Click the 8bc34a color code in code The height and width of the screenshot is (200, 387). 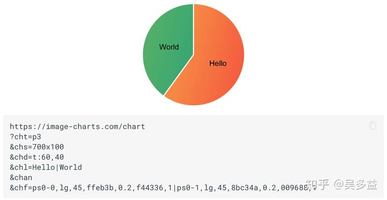tap(245, 188)
